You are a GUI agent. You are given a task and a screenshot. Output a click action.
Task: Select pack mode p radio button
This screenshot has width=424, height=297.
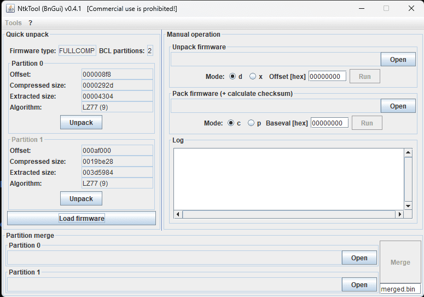tap(251, 123)
